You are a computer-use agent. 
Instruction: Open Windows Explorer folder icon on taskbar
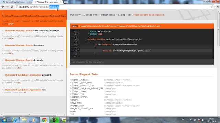[24, 120]
